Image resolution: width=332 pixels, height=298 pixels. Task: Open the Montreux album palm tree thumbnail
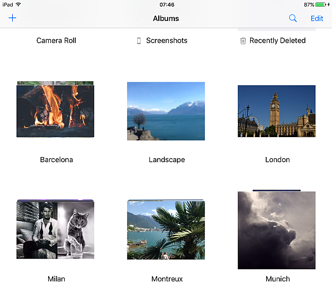point(166,230)
